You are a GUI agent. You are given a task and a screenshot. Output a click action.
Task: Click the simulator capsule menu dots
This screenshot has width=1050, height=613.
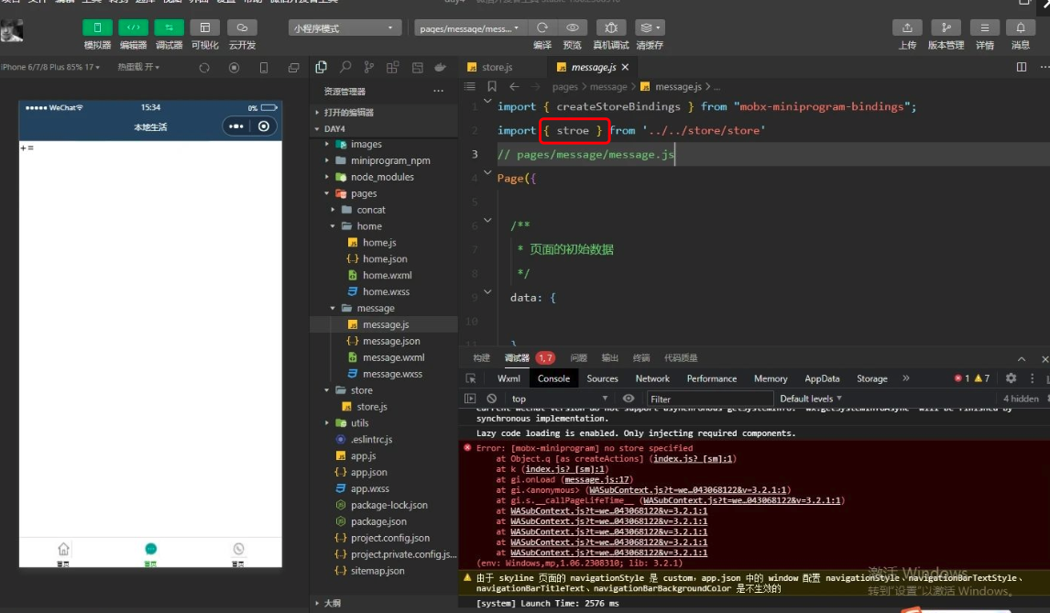(x=235, y=126)
